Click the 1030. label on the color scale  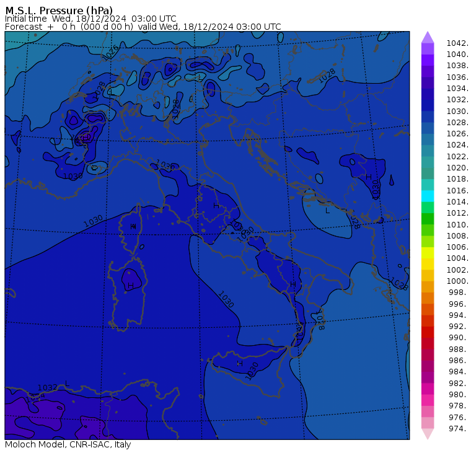pyautogui.click(x=457, y=112)
